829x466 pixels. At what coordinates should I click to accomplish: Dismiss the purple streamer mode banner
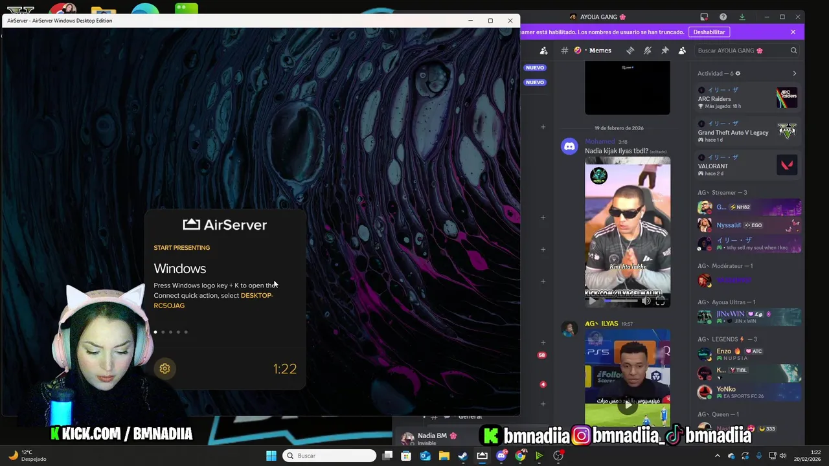793,32
